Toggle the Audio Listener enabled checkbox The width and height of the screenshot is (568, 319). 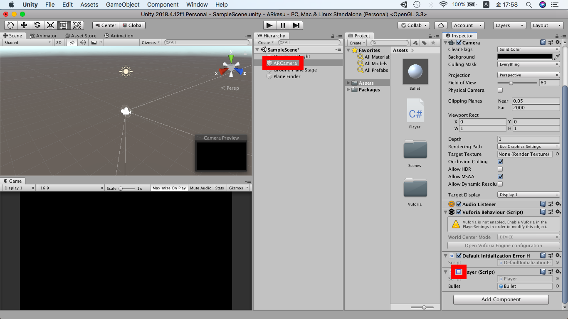(x=459, y=204)
